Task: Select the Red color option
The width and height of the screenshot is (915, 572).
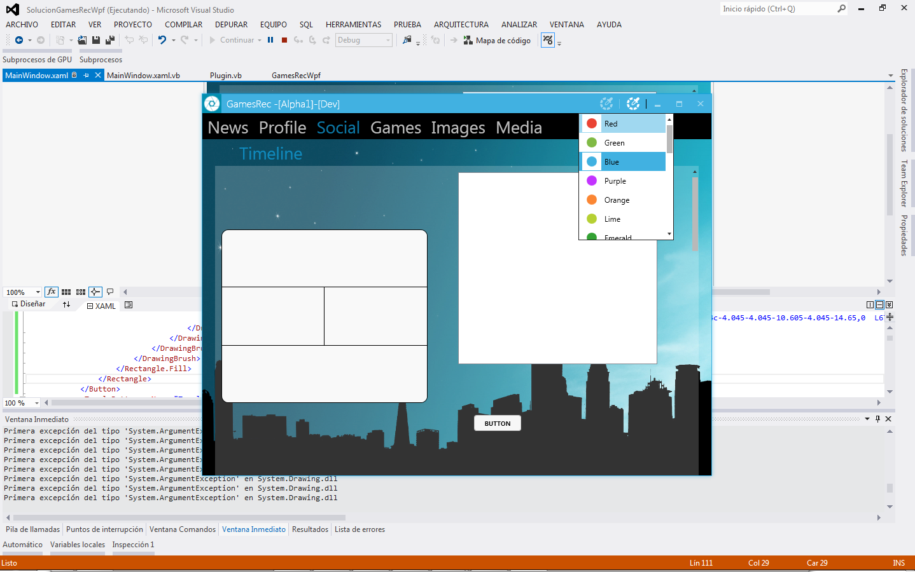Action: 623,124
